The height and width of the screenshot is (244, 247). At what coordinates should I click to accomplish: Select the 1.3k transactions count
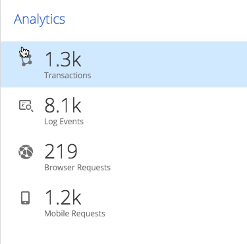tap(63, 59)
